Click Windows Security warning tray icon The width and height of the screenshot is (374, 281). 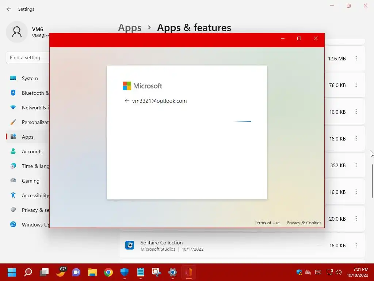(299, 272)
